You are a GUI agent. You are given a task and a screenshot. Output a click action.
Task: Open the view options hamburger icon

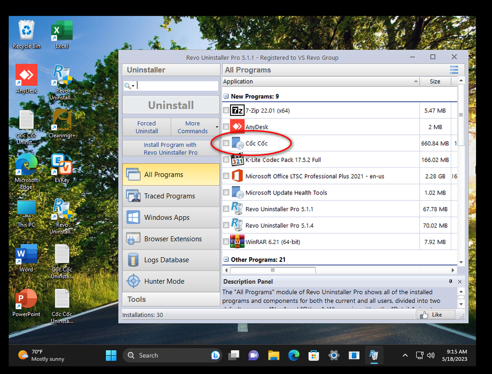click(454, 70)
